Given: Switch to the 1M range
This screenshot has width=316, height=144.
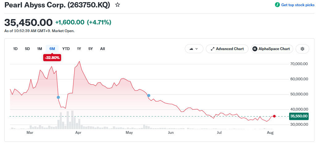Looking at the screenshot, I should point(39,49).
